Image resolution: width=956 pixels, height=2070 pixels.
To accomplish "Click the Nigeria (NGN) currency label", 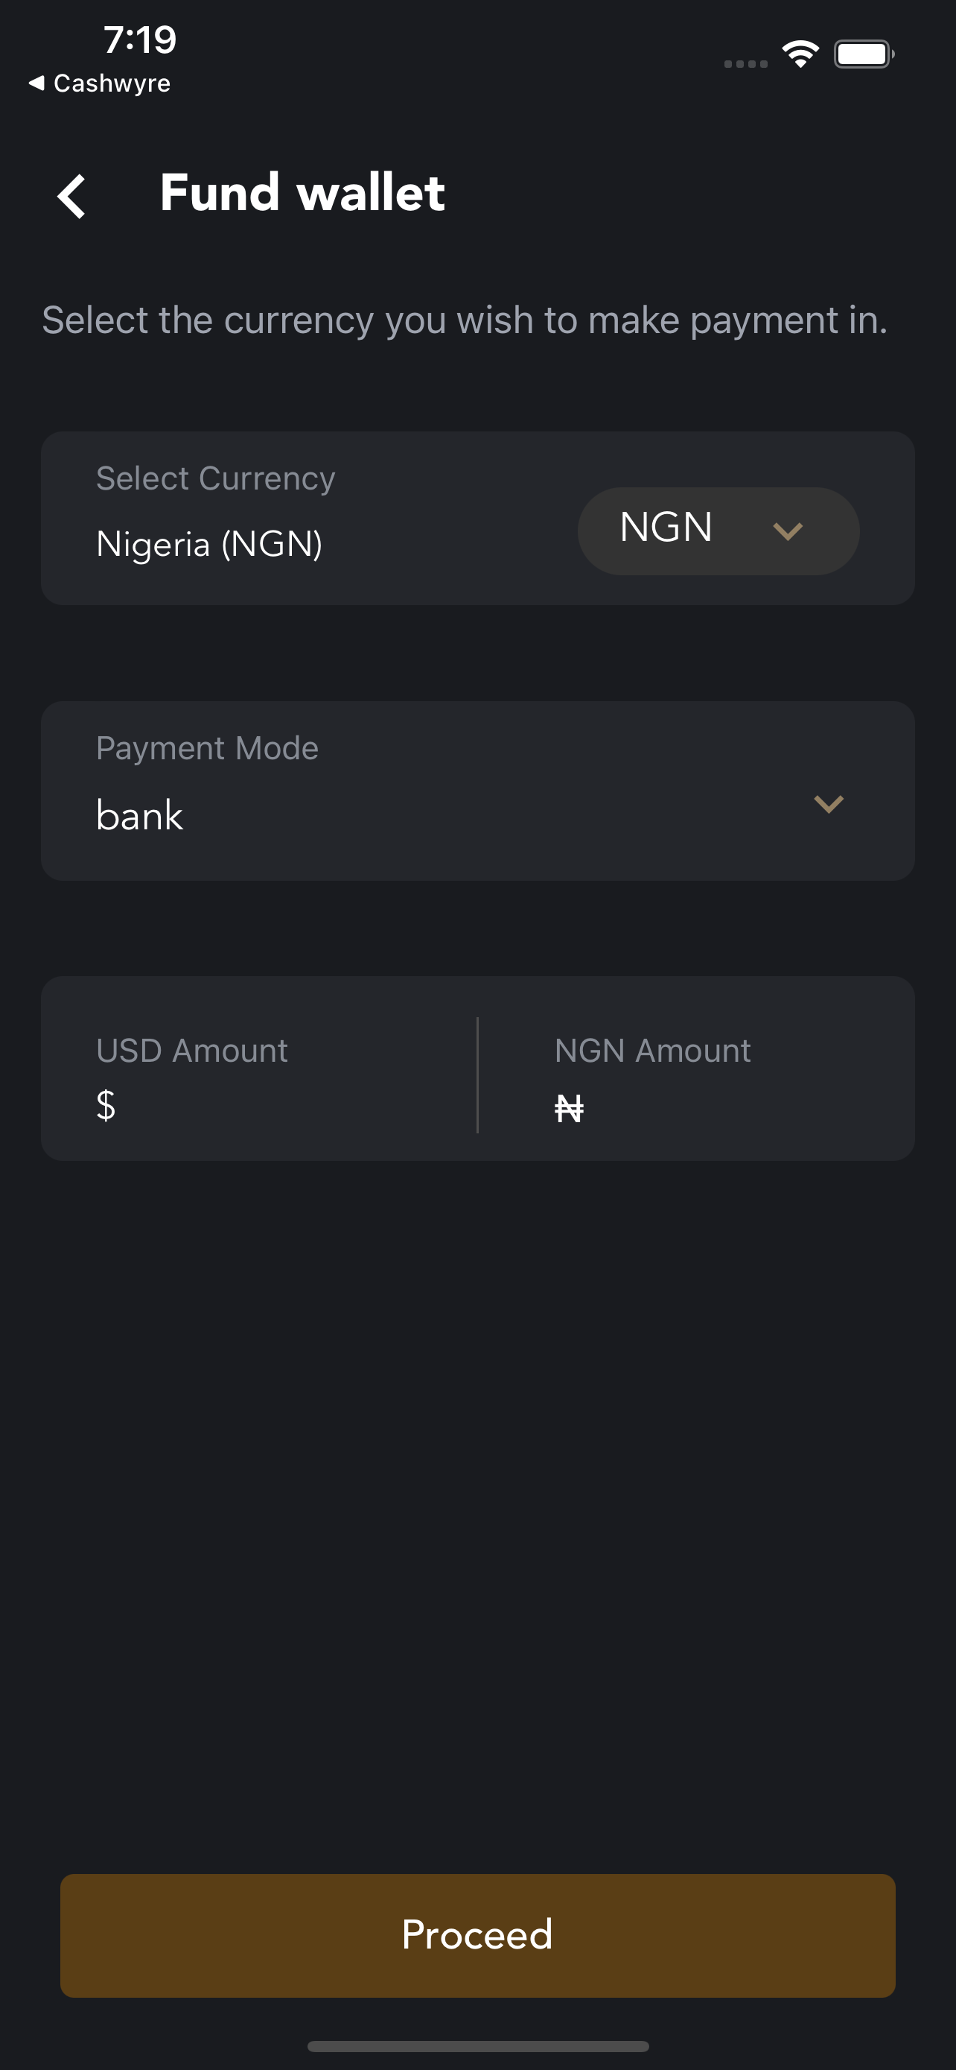I will pyautogui.click(x=209, y=544).
